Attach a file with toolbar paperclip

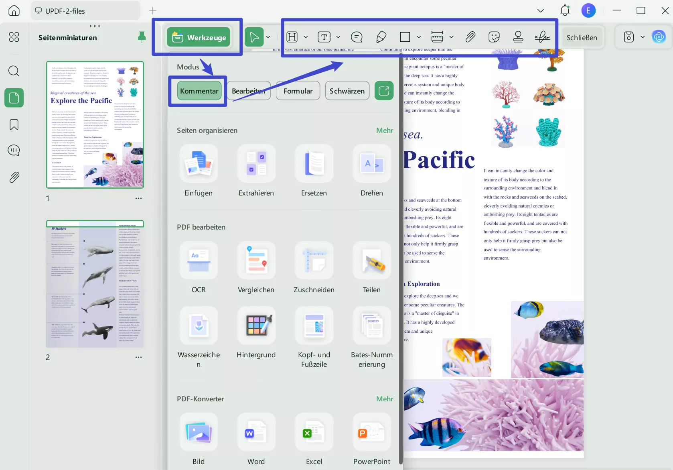pos(470,37)
